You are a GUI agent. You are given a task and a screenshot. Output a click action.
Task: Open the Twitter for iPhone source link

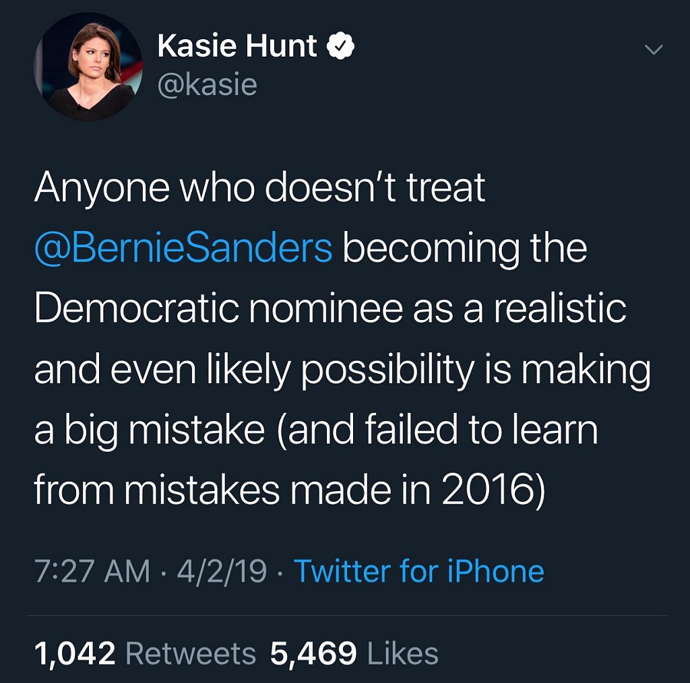point(419,572)
